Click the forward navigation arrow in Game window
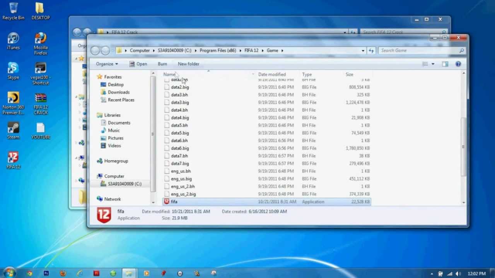This screenshot has width=495, height=278. (105, 50)
